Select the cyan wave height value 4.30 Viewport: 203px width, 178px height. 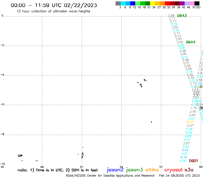pos(183,161)
